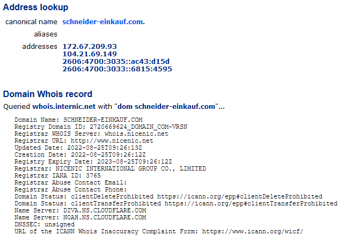The width and height of the screenshot is (361, 236).
Task: Click the Creation Date line
Action: [80, 154]
